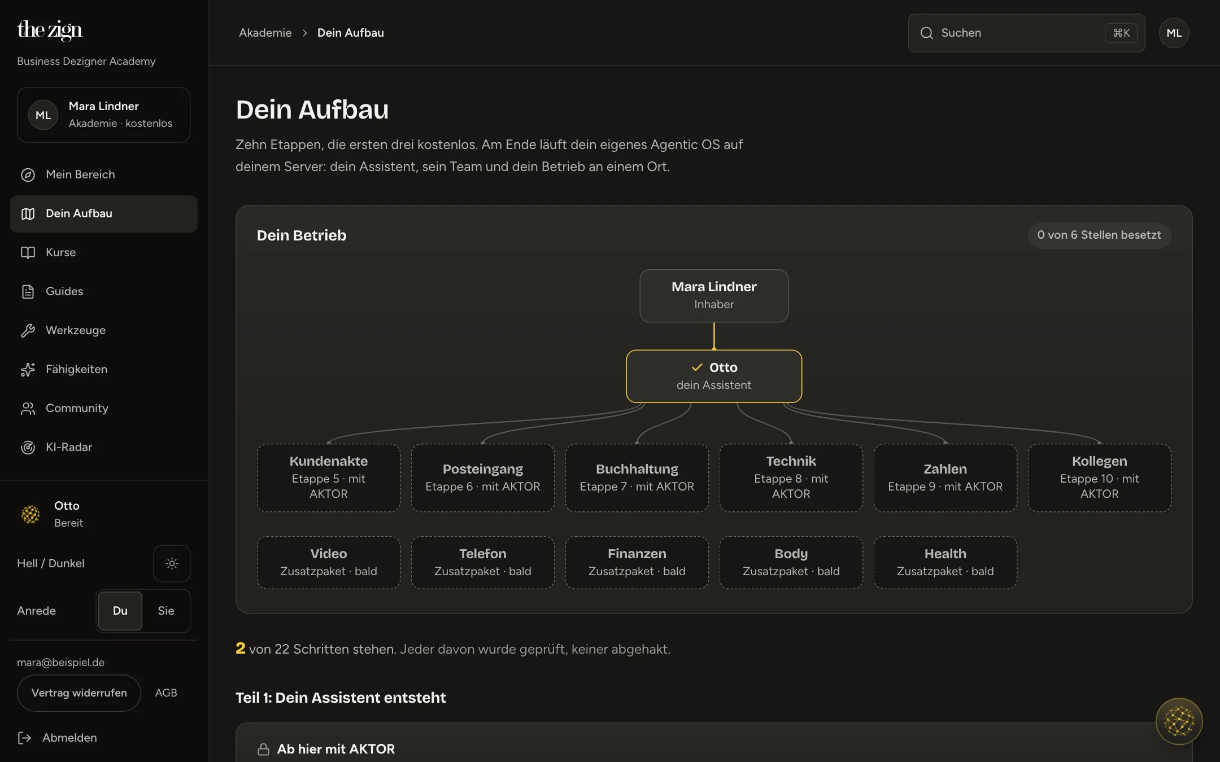Open the AGB link

(x=166, y=693)
